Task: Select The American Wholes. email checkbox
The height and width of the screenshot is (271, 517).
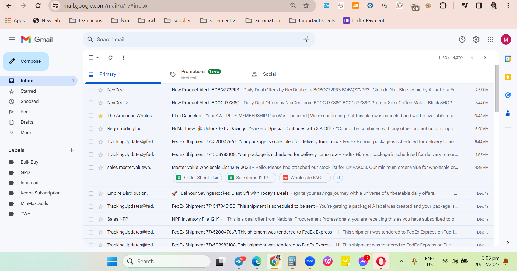Action: click(91, 116)
